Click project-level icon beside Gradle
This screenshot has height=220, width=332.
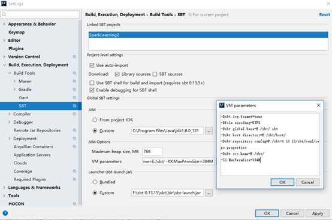(74, 89)
